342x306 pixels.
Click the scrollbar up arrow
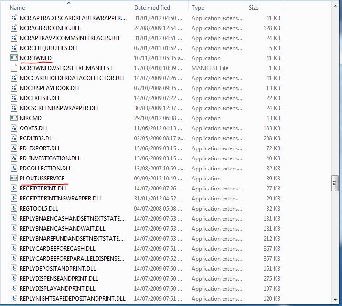click(x=335, y=6)
